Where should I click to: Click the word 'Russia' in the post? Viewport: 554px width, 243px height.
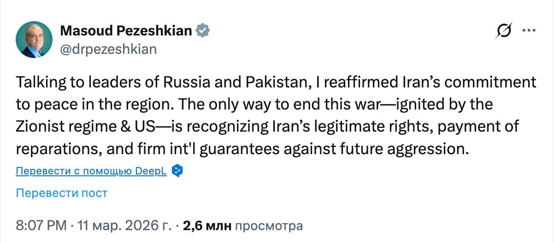(183, 82)
